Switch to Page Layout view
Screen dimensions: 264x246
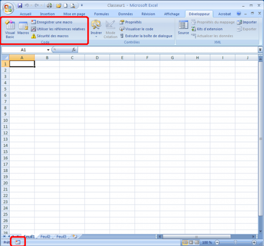coord(191,243)
